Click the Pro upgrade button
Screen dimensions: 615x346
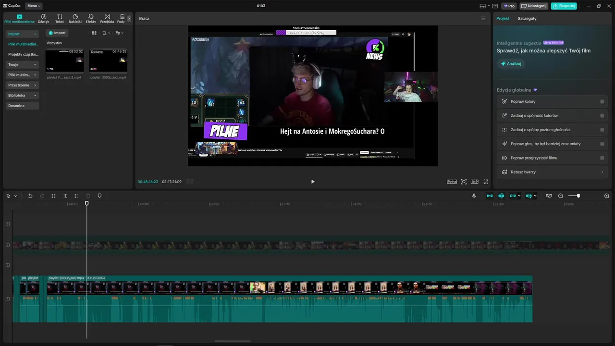coord(509,6)
